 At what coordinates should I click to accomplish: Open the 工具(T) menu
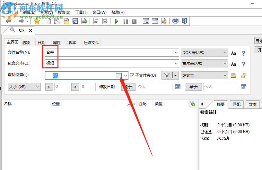pyautogui.click(x=81, y=12)
